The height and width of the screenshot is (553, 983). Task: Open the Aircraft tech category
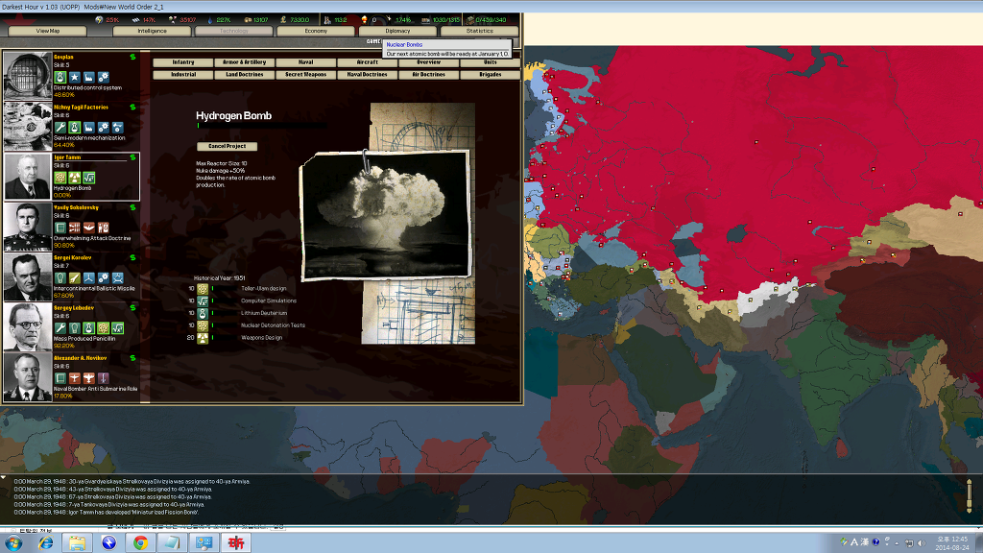tap(368, 62)
